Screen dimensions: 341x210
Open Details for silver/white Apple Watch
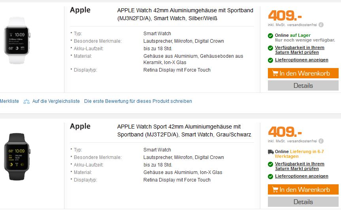(x=303, y=85)
